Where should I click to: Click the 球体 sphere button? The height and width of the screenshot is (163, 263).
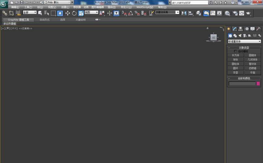pyautogui.click(x=235, y=60)
